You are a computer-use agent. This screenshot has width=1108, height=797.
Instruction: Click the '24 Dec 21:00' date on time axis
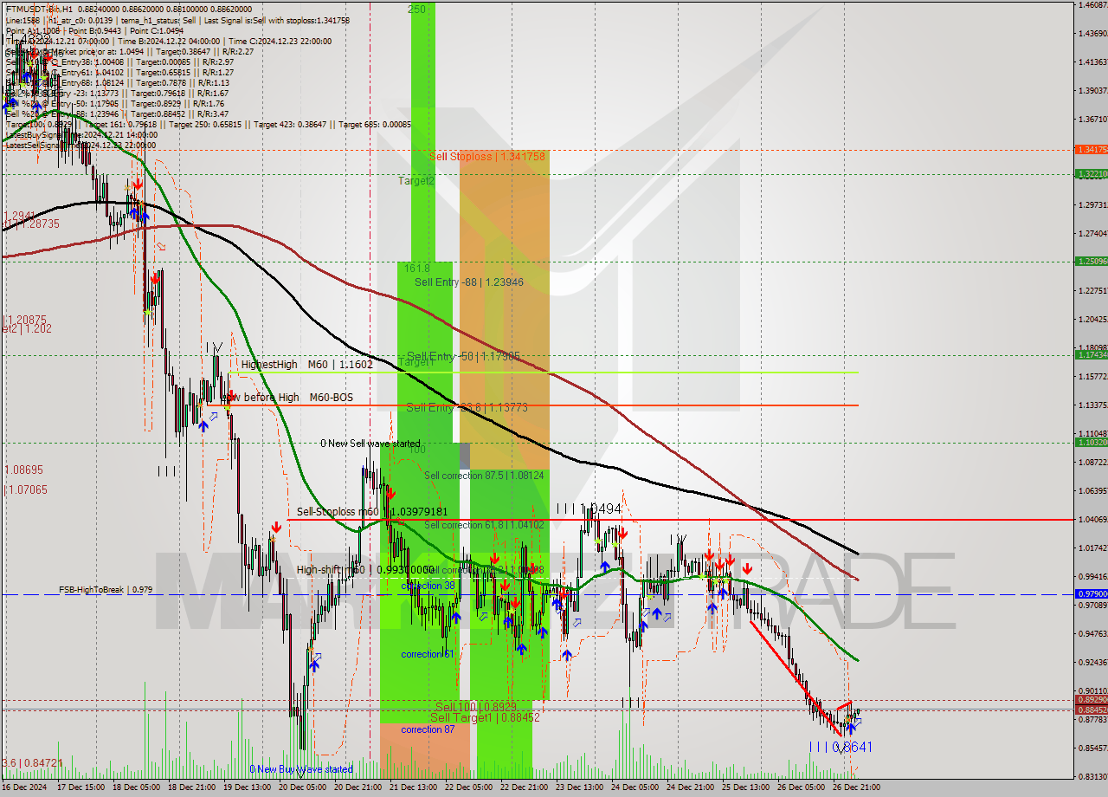tap(691, 787)
